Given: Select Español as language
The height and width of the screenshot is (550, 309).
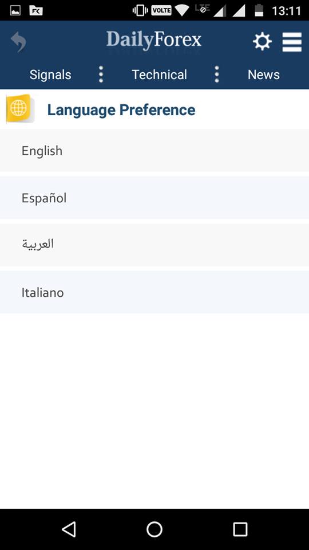Looking at the screenshot, I should [154, 198].
